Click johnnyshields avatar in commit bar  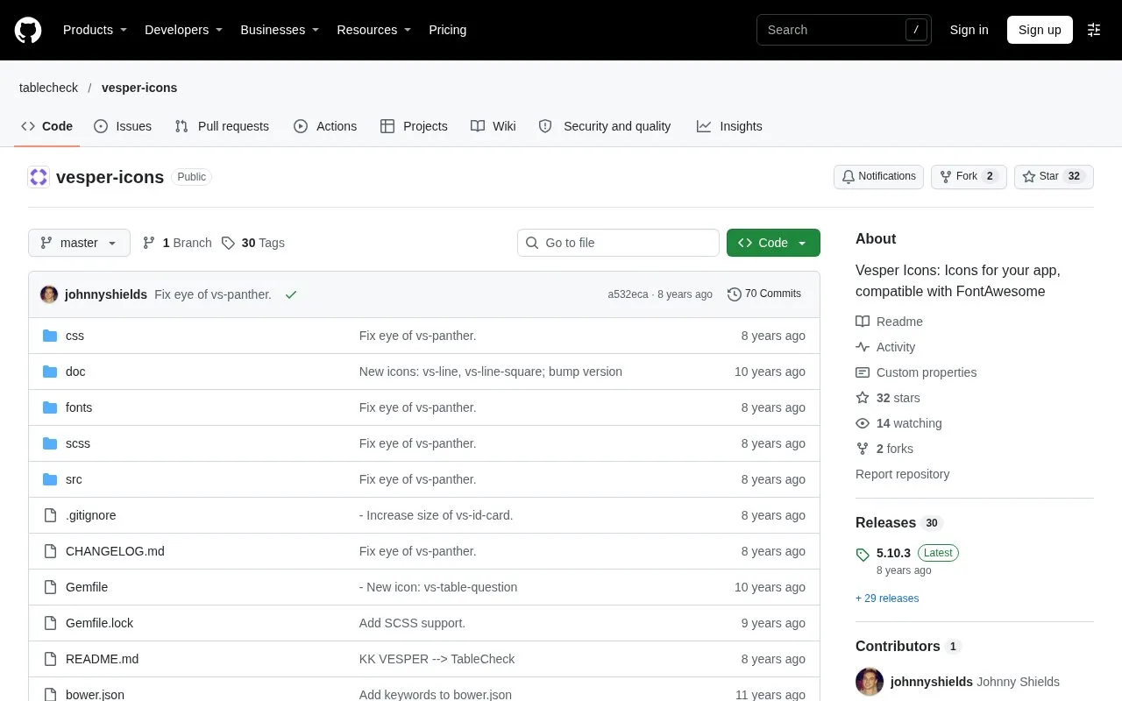49,294
